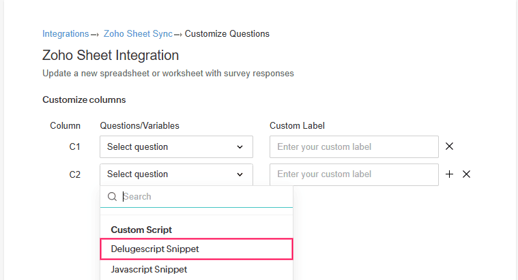The width and height of the screenshot is (518, 280).
Task: Click the magnifier icon in the search box
Action: [113, 197]
